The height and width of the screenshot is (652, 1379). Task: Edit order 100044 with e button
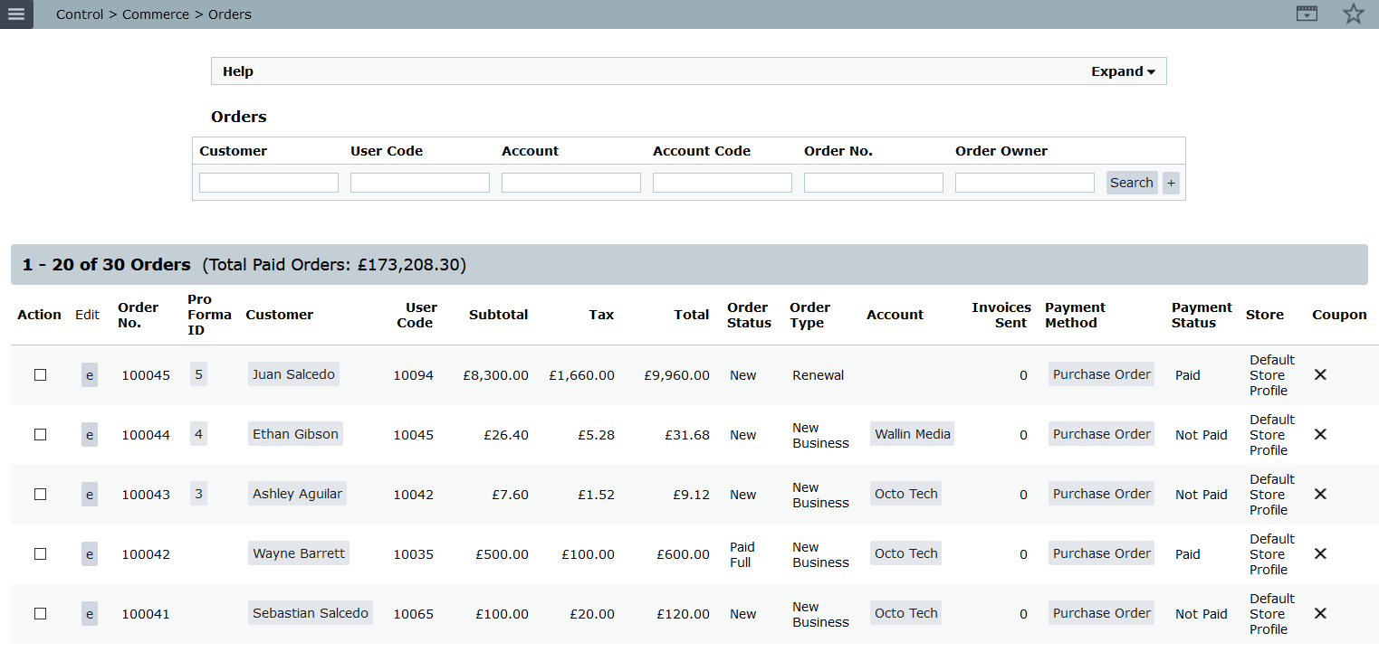pyautogui.click(x=90, y=435)
